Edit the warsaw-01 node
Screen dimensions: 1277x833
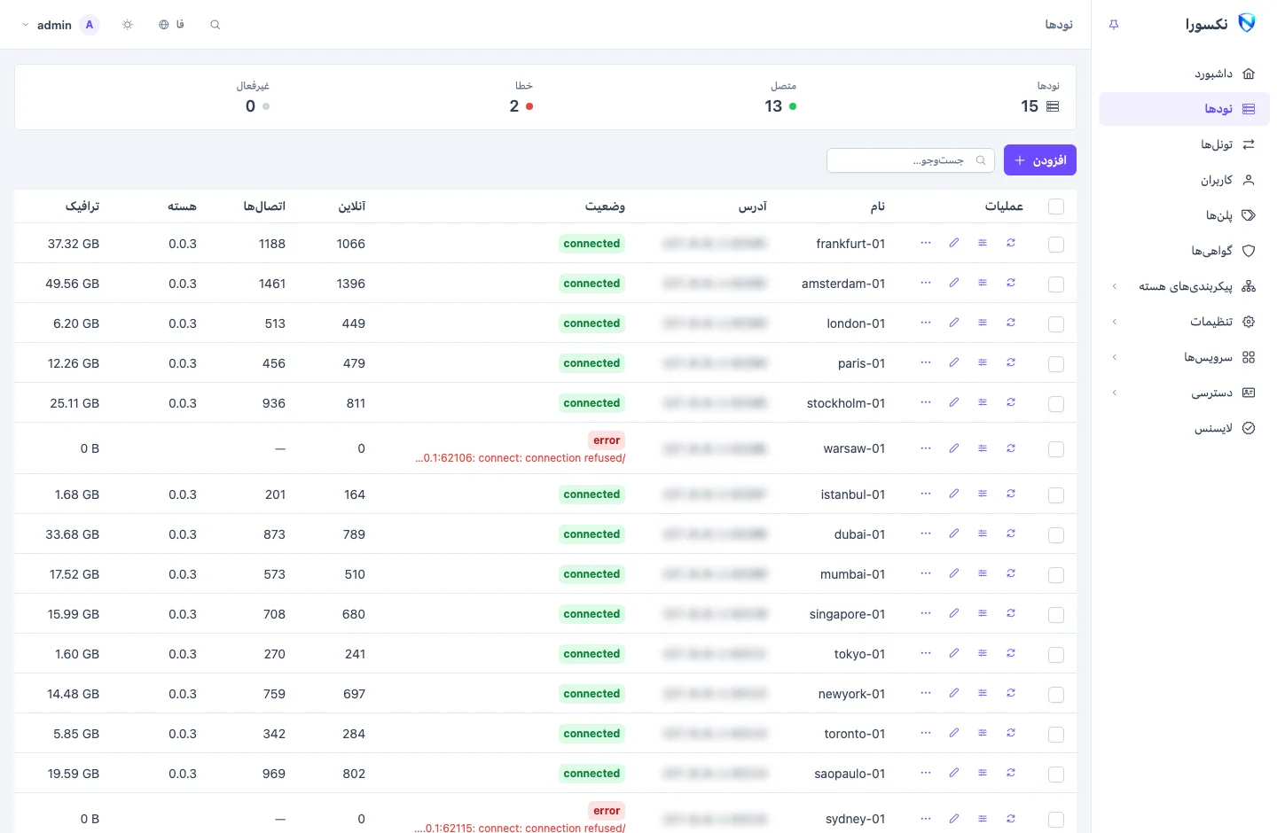954,448
